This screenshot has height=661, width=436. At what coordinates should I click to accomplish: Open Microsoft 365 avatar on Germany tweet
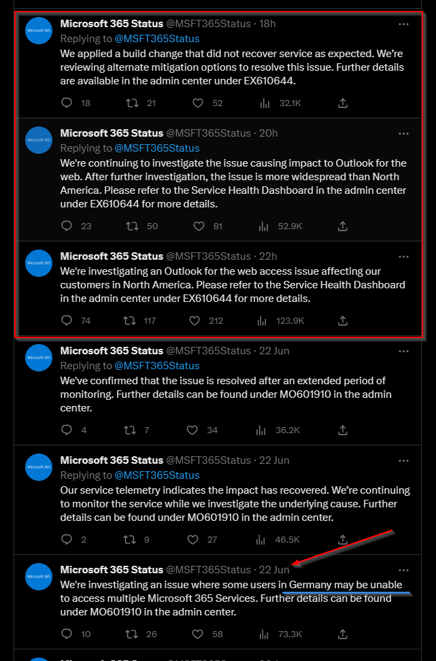(x=39, y=576)
